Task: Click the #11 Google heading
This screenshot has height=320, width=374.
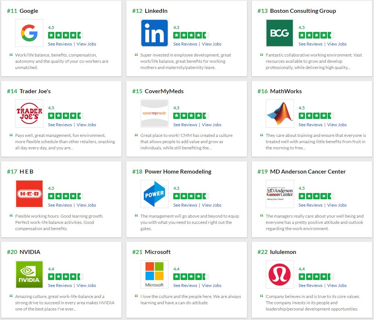Action: (22, 11)
